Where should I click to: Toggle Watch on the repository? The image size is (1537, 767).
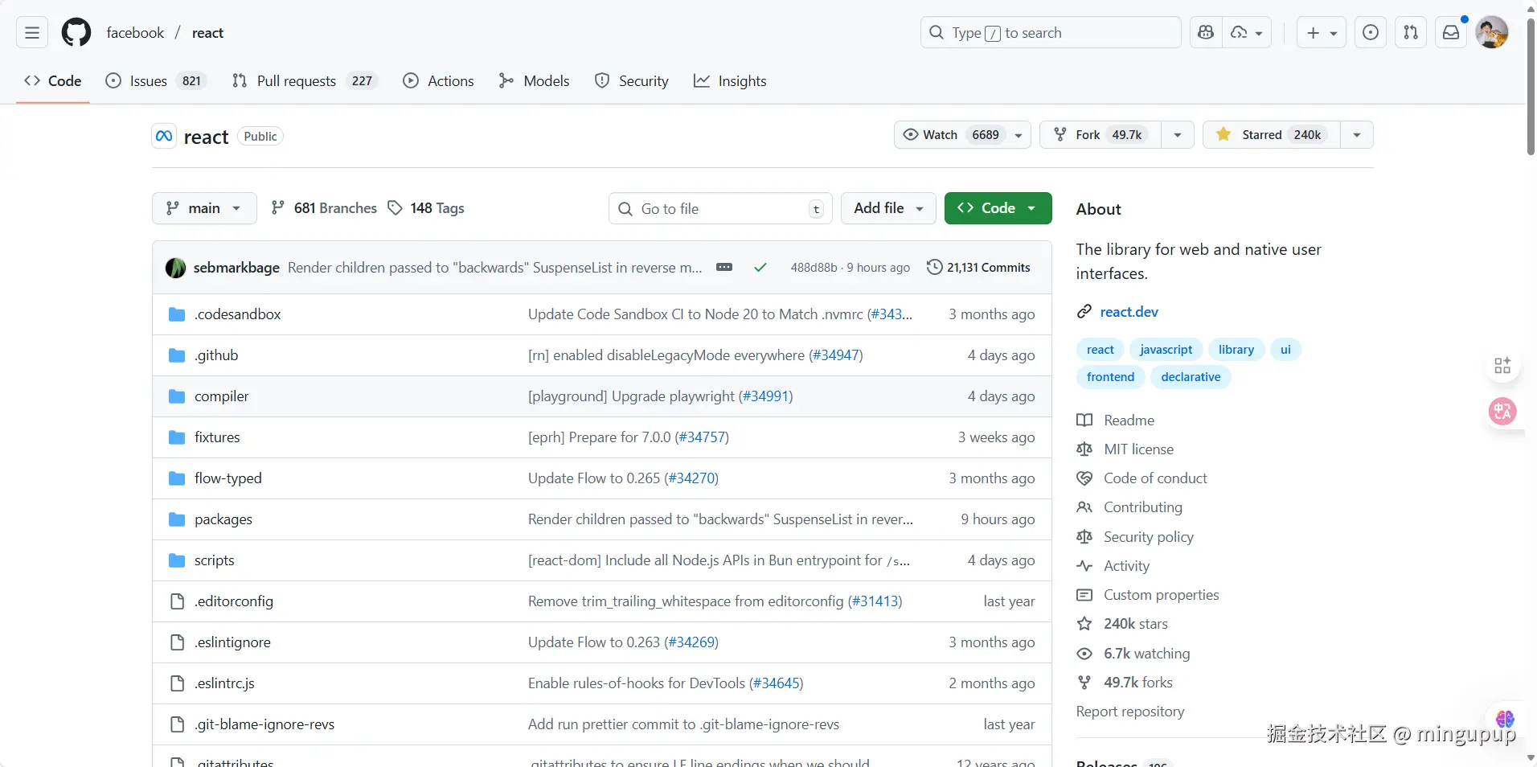point(952,135)
